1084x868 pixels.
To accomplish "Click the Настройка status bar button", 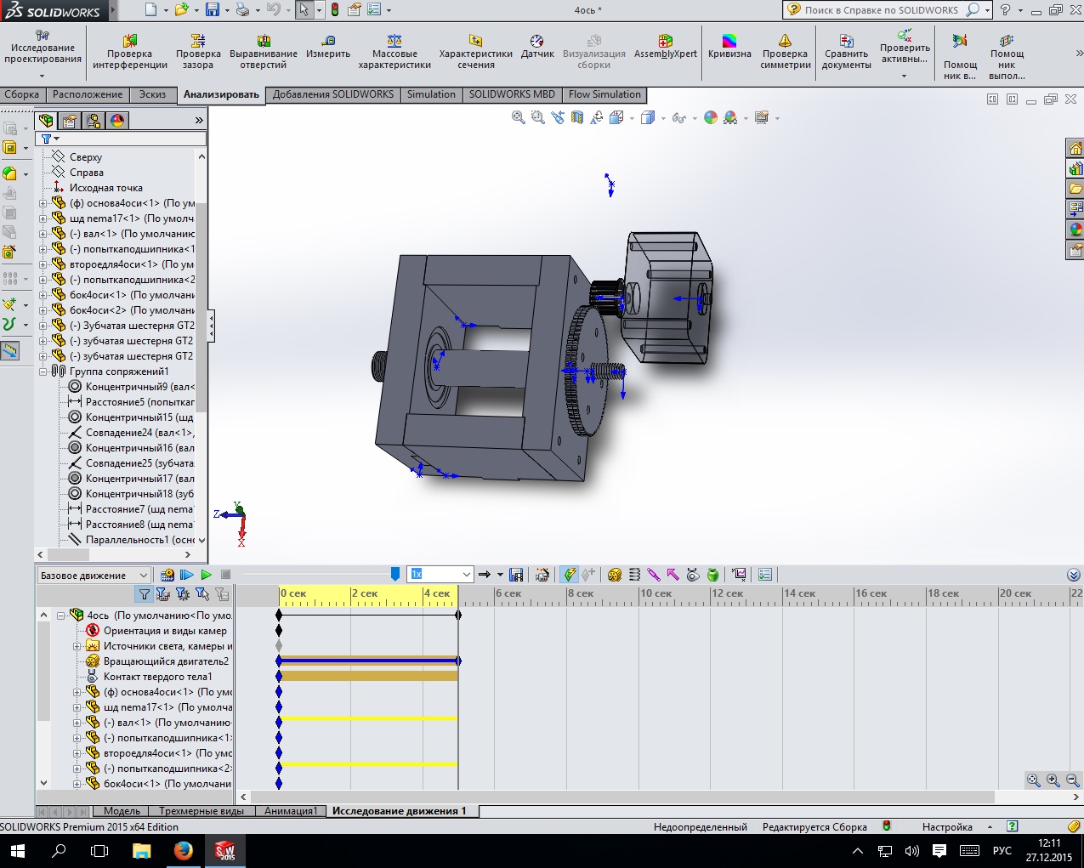I will coord(947,826).
